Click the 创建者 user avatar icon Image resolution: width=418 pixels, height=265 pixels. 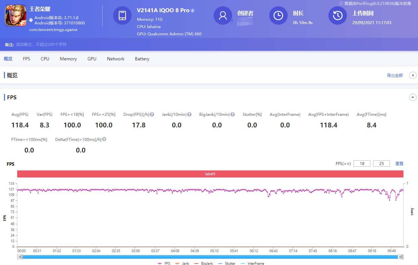[223, 15]
